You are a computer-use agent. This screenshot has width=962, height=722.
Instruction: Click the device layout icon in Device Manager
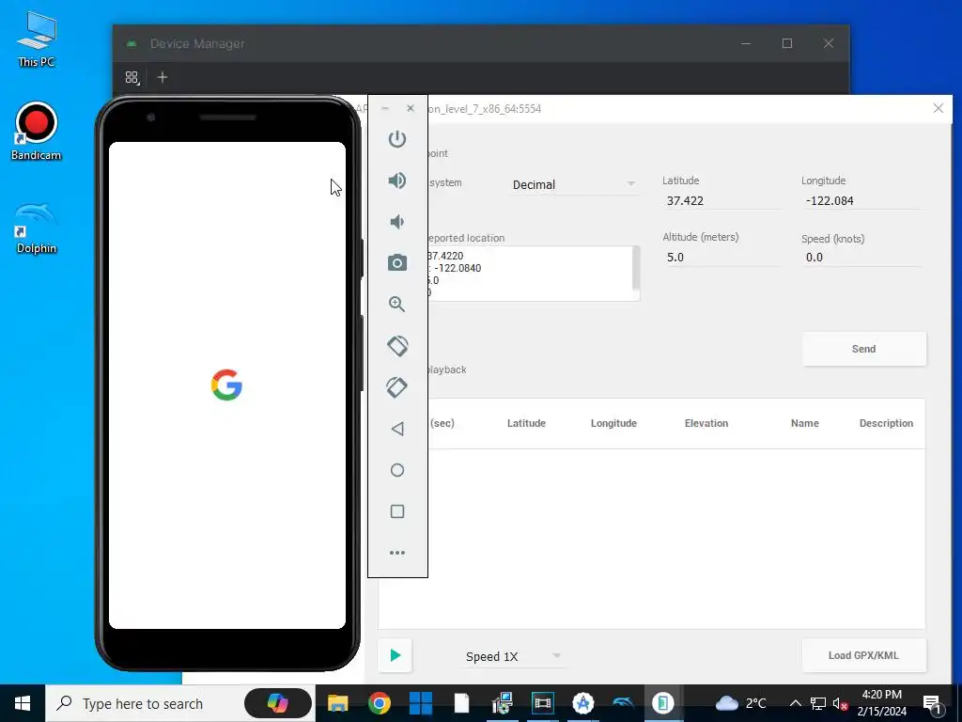click(132, 77)
